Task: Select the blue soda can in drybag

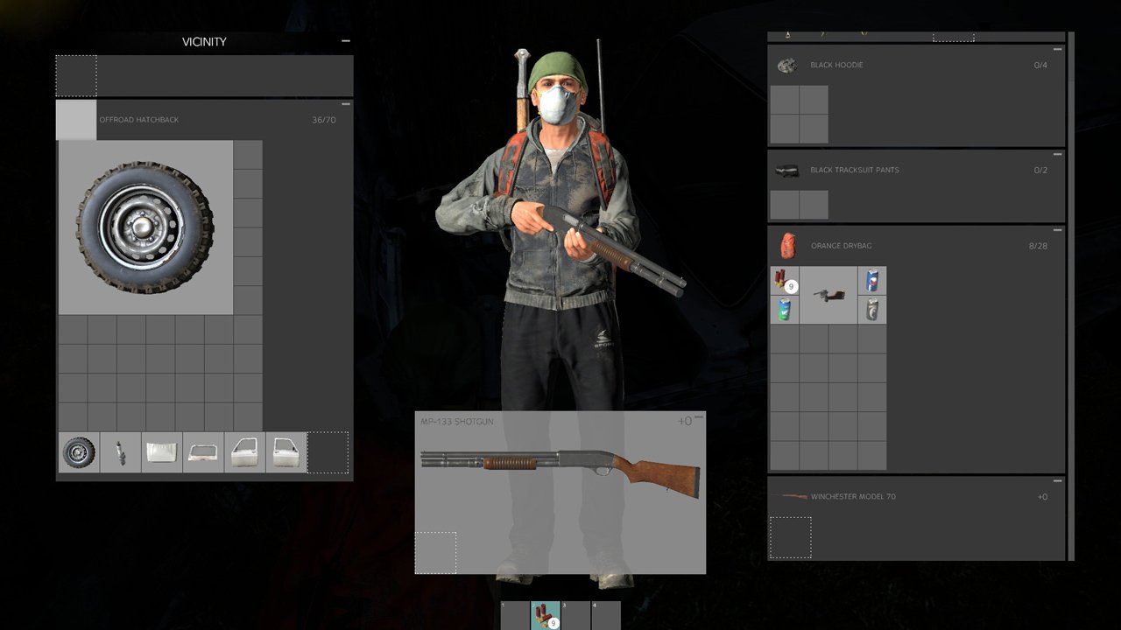Action: pos(871,281)
